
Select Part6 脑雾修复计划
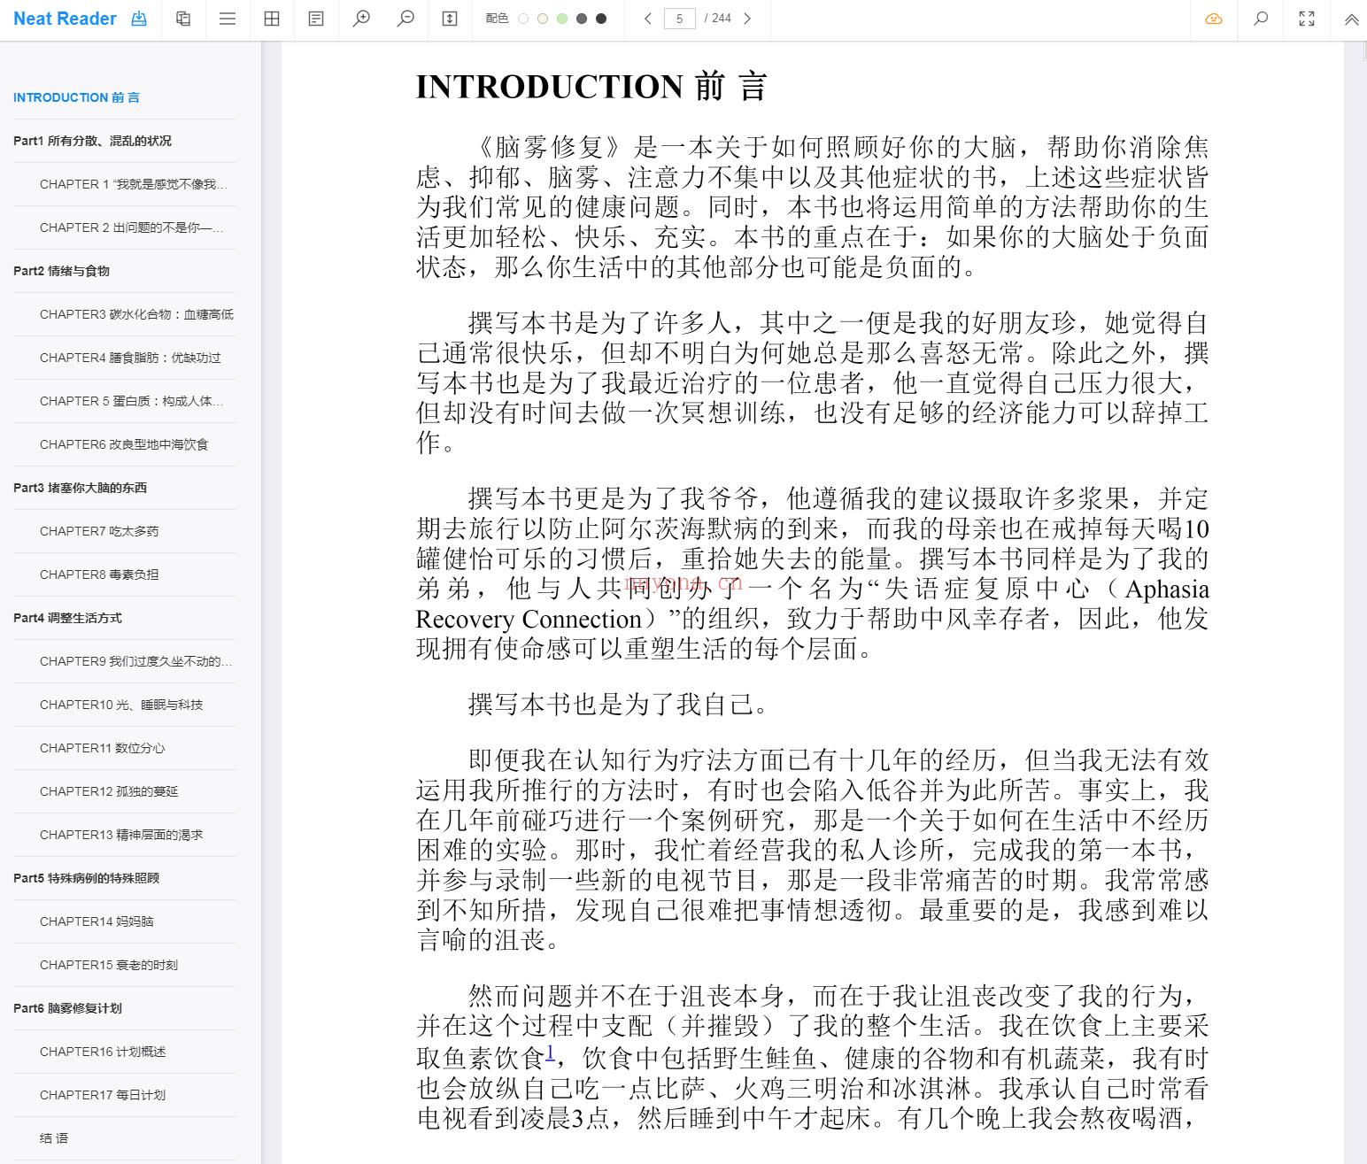point(67,1008)
